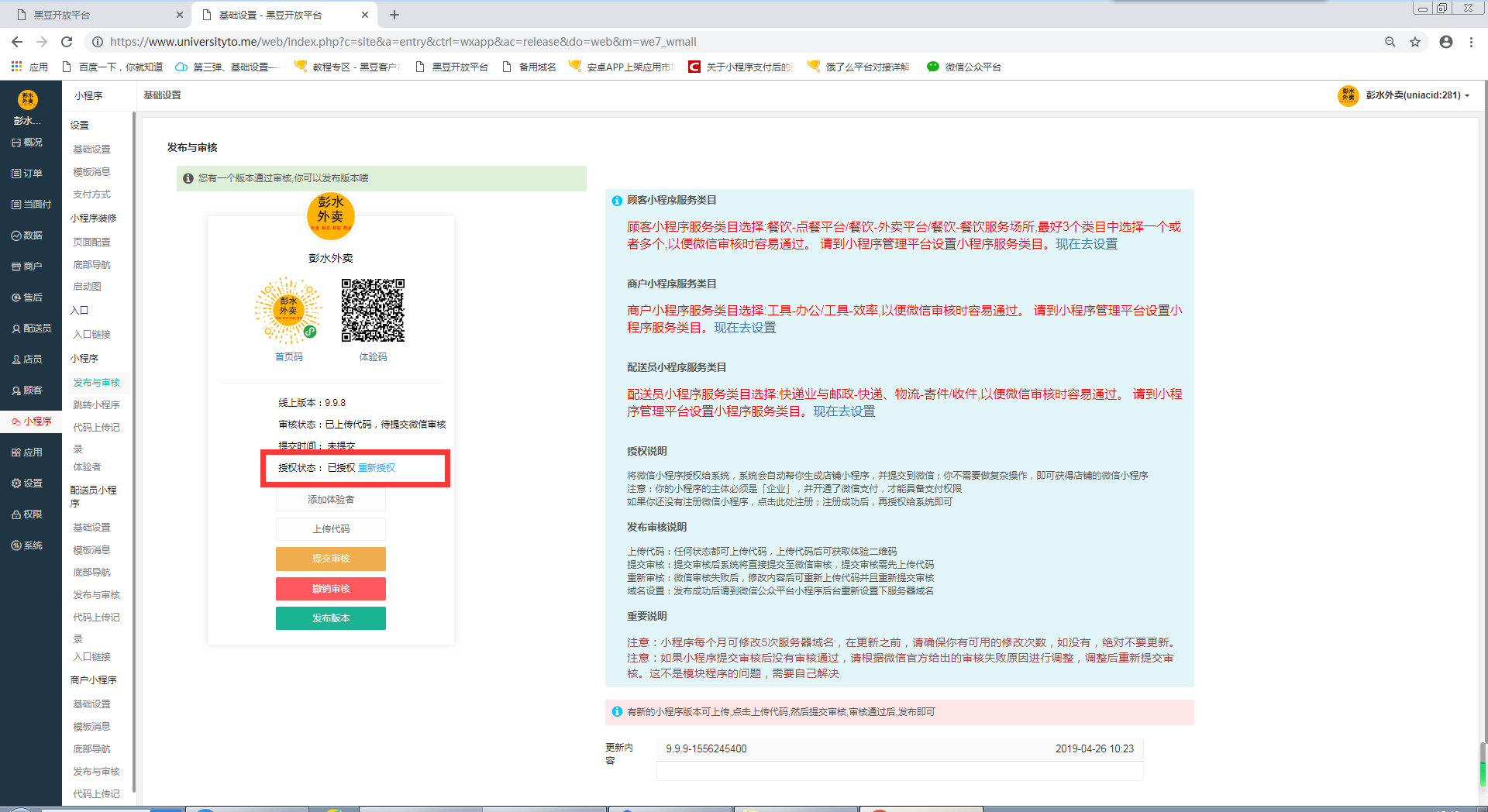Open the 饿了么平台对接详解 bookmark
Viewport: 1488px width, 812px height.
pos(859,67)
